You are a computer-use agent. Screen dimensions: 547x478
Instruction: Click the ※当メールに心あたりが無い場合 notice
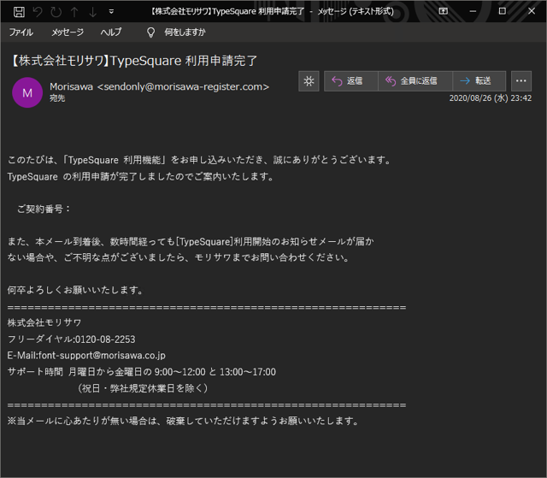click(184, 421)
